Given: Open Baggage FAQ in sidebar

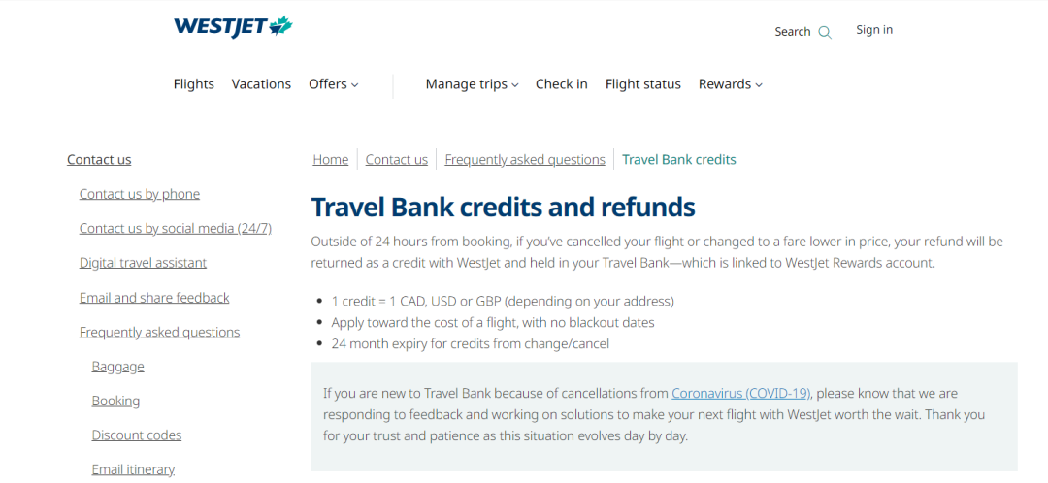Looking at the screenshot, I should point(117,366).
